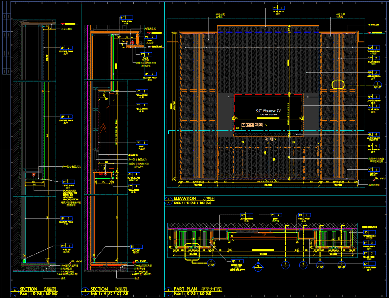The width and height of the screenshot is (389, 298).
Task: Click the EL elevation triangle marker
Action: [258, 266]
